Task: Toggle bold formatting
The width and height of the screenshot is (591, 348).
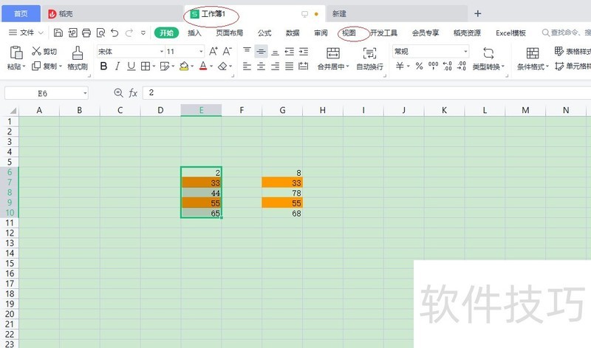Action: coord(103,66)
